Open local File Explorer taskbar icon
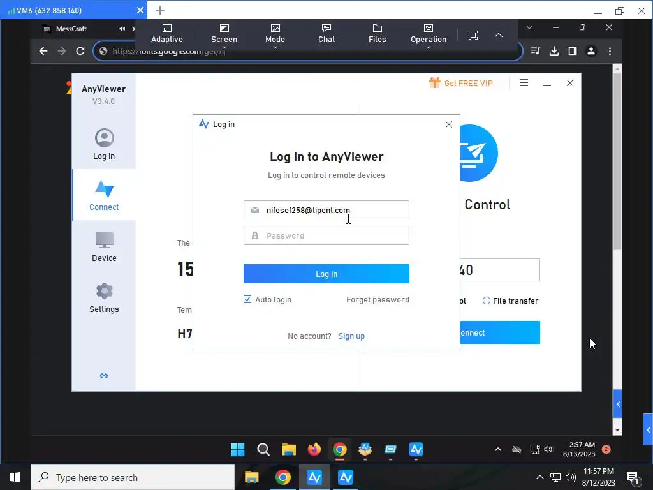 (x=251, y=477)
